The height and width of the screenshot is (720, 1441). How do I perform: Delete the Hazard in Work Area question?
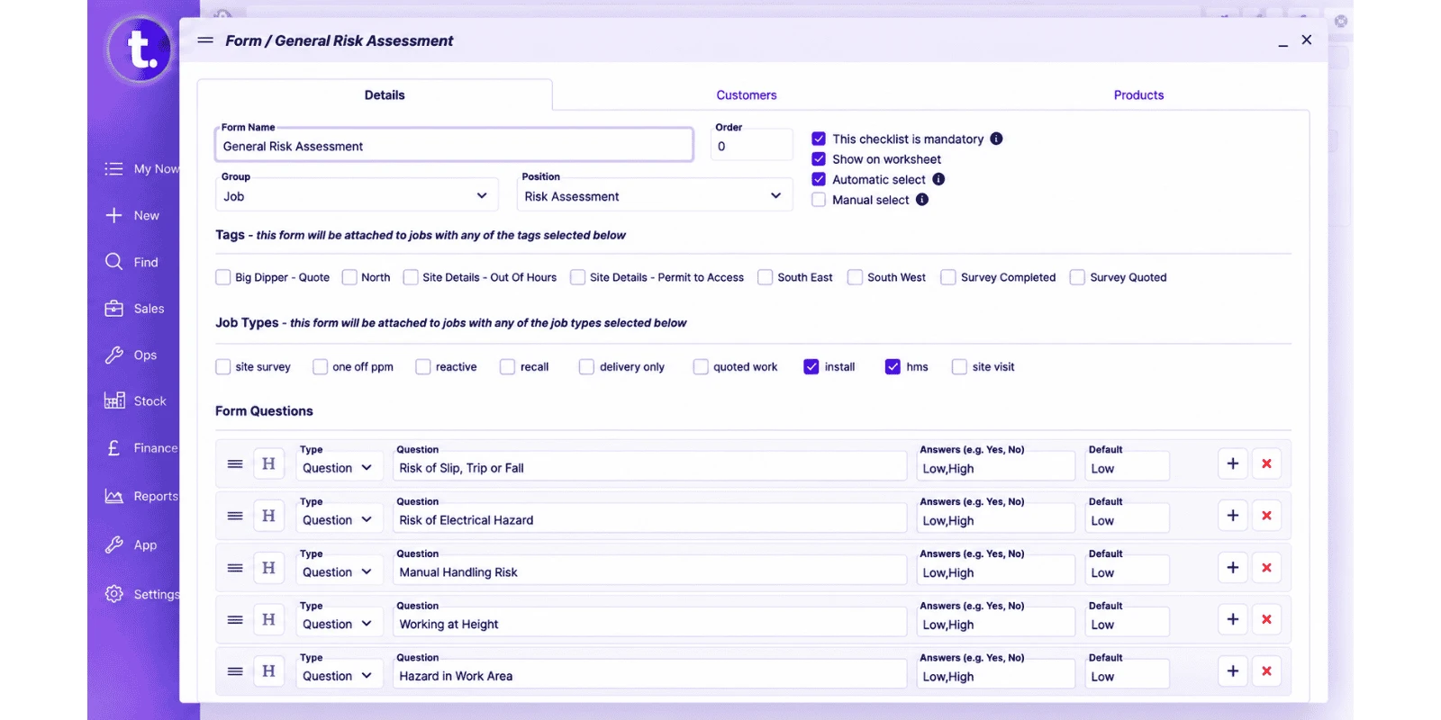1266,671
